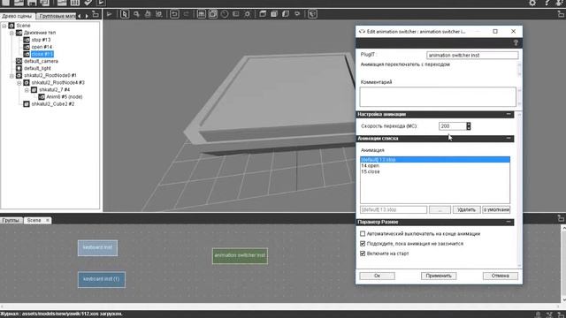The image size is (566, 318).
Task: Click the PlugIT name input field
Action: (x=472, y=55)
